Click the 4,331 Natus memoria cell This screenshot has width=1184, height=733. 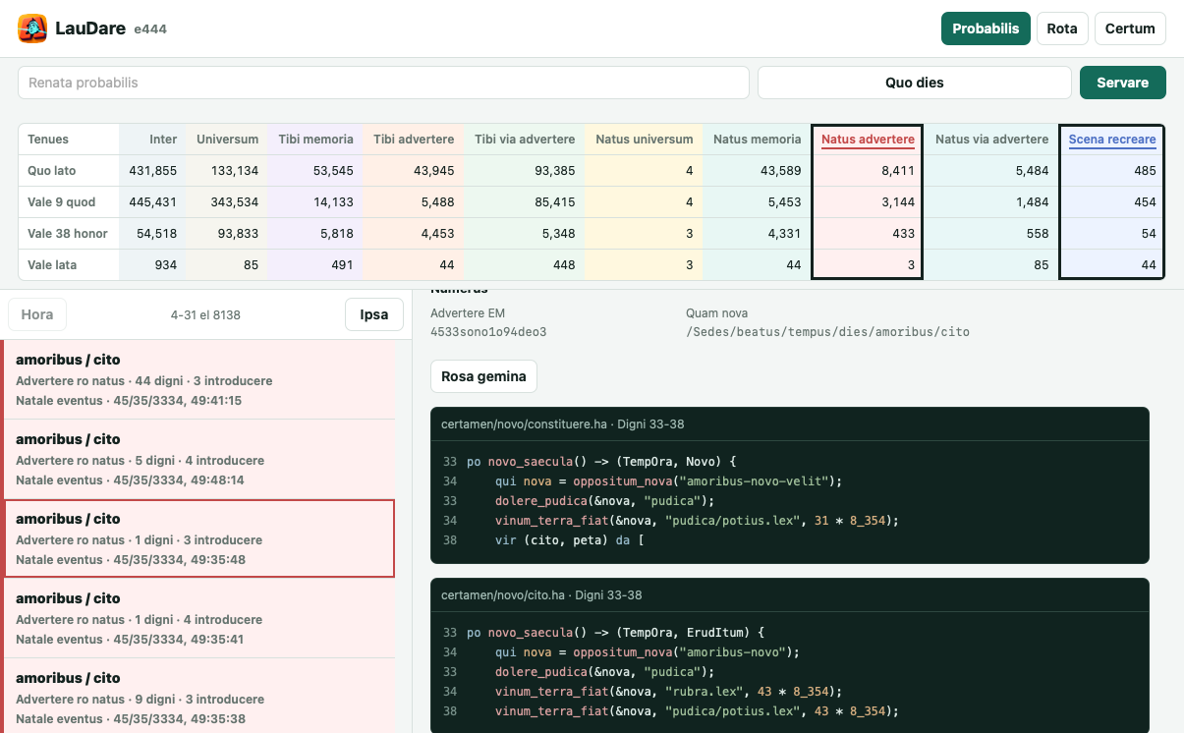pyautogui.click(x=758, y=234)
